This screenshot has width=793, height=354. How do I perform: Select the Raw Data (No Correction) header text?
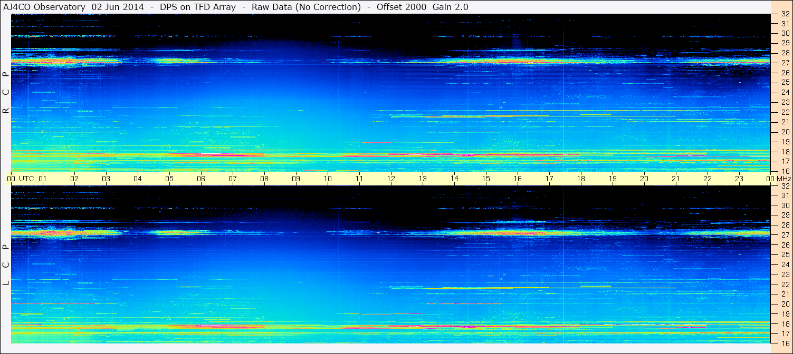point(306,7)
